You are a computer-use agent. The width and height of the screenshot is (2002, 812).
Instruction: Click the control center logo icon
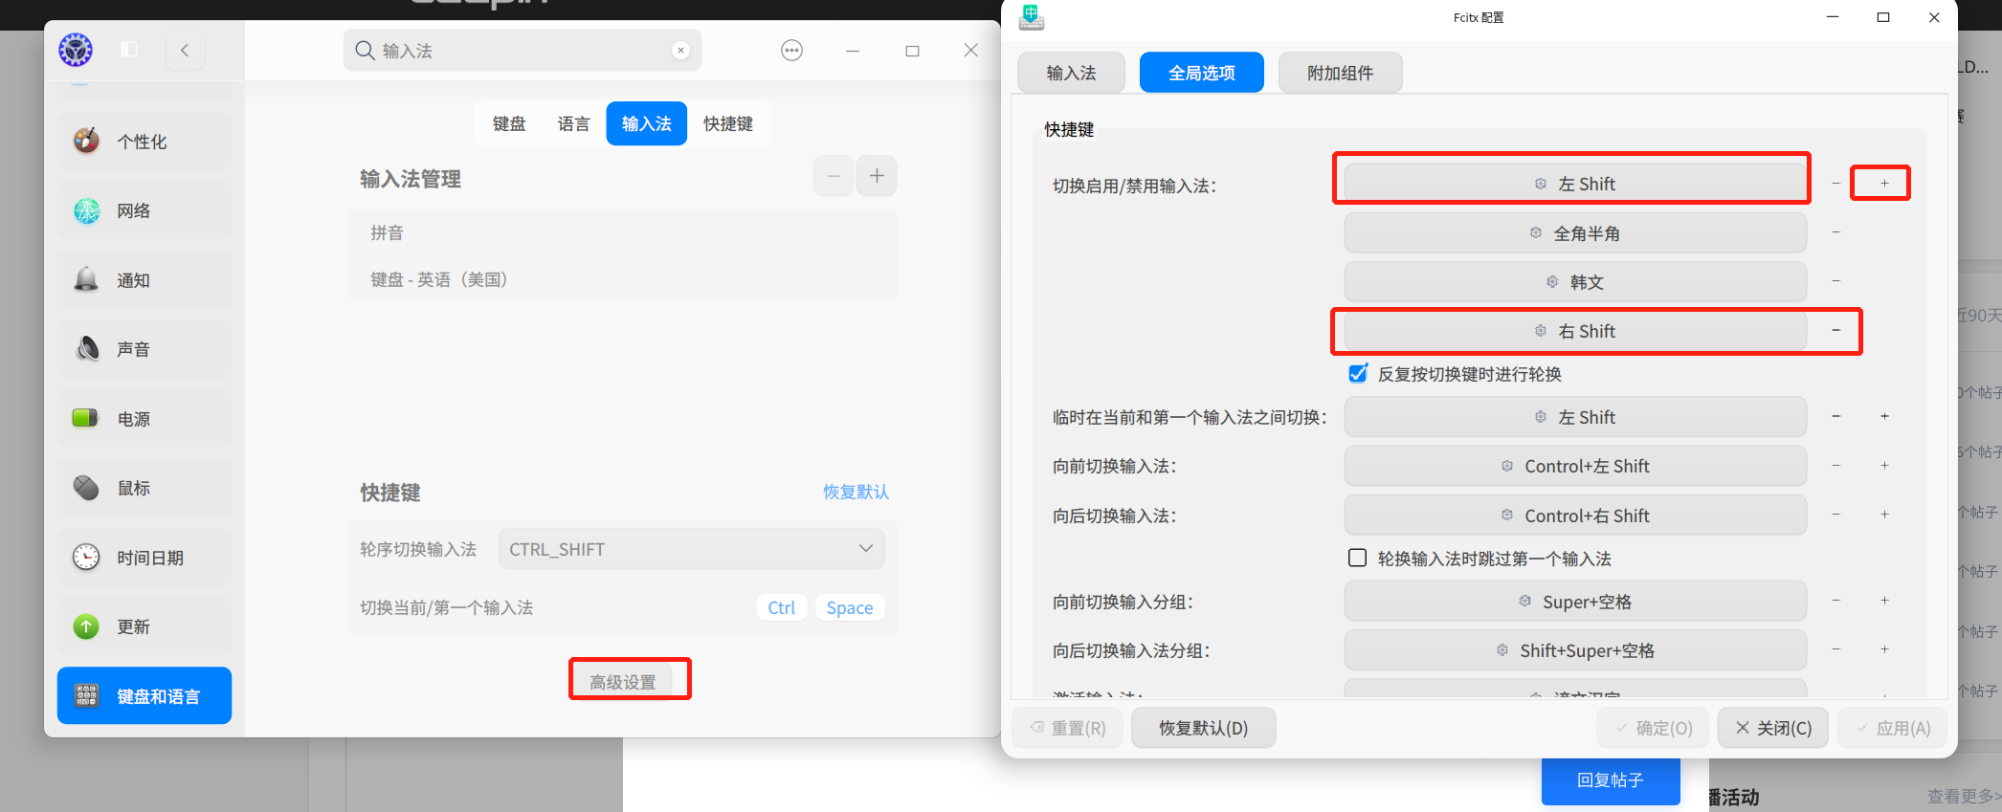[76, 50]
